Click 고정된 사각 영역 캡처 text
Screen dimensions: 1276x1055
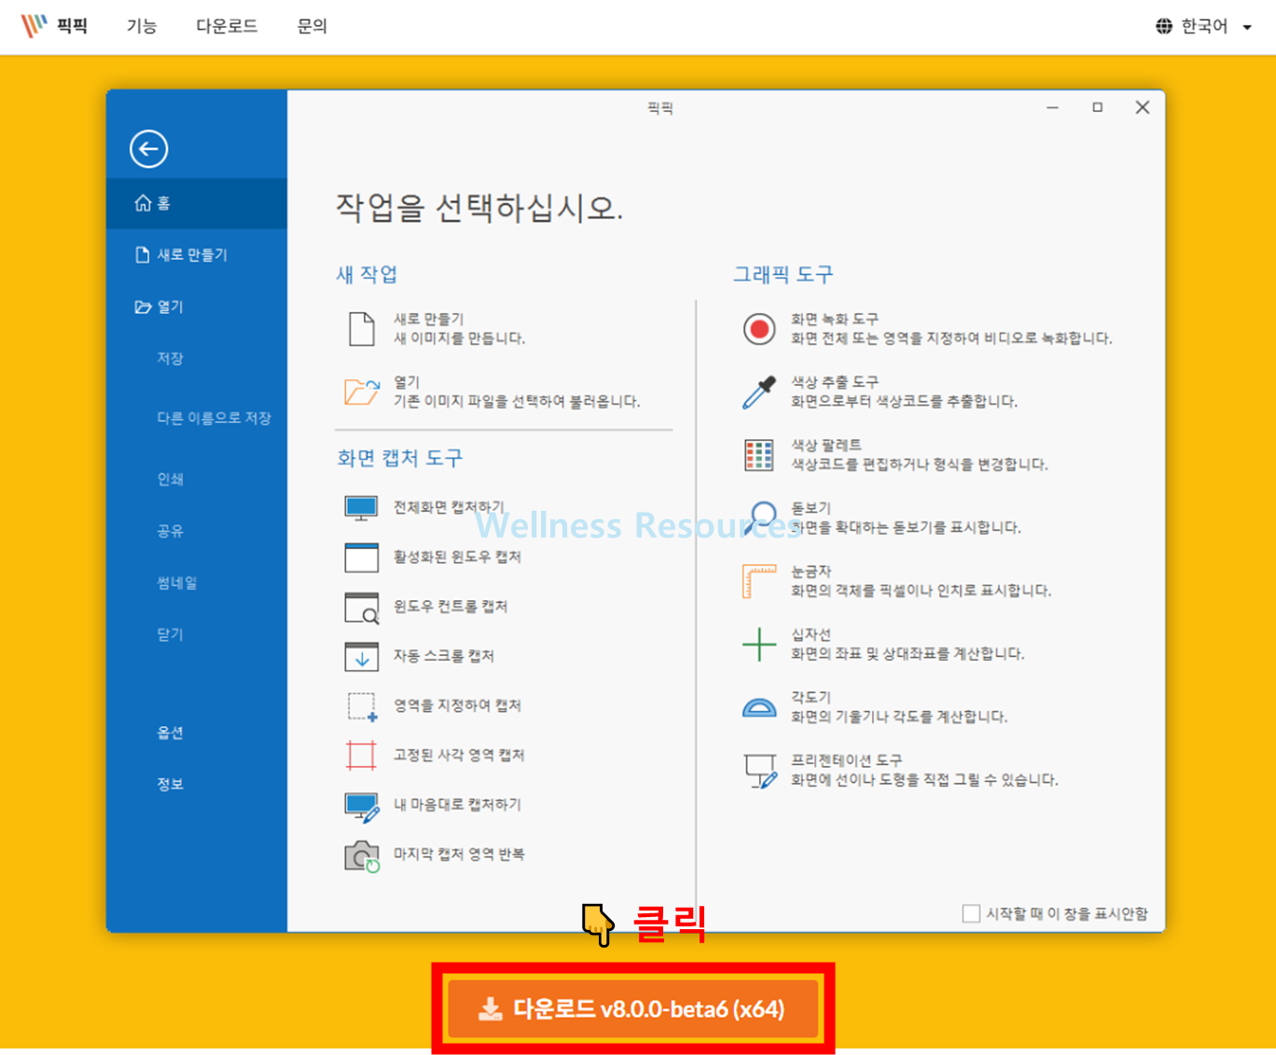(x=459, y=754)
